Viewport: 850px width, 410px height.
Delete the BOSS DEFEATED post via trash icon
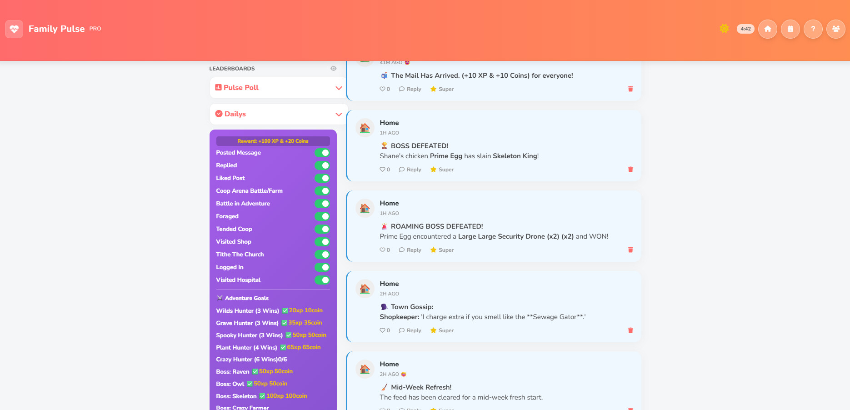point(630,170)
